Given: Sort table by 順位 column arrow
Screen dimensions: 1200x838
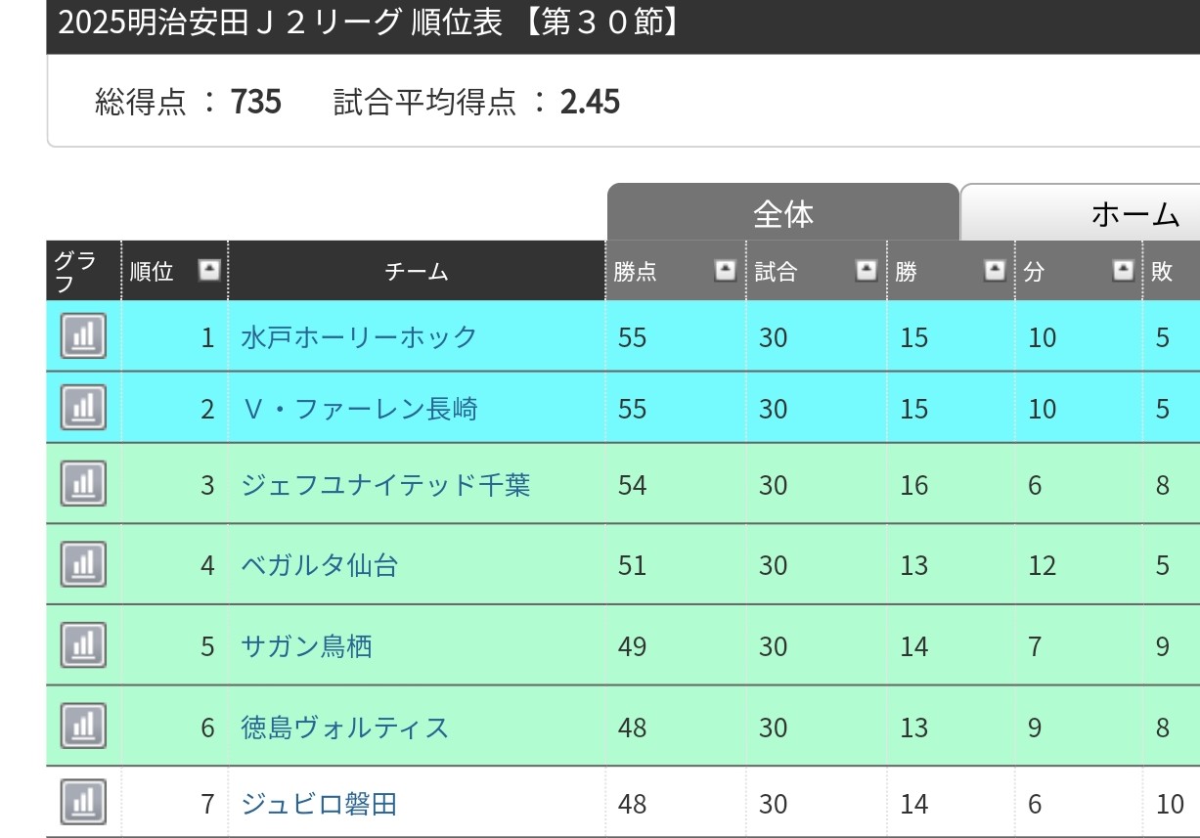Looking at the screenshot, I should click(x=208, y=271).
